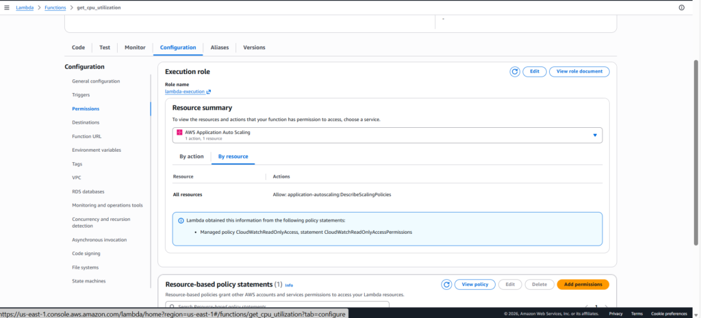Select the By resource tab
The image size is (701, 318).
pyautogui.click(x=232, y=157)
